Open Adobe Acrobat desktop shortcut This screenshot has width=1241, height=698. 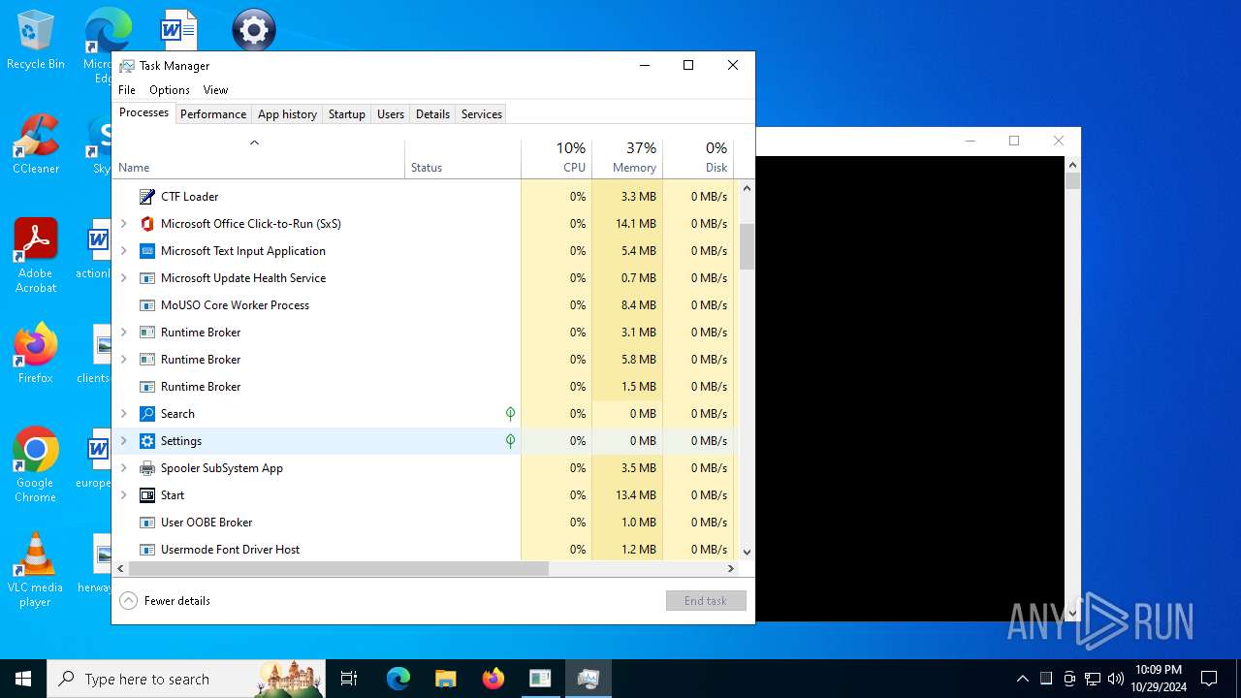point(36,255)
